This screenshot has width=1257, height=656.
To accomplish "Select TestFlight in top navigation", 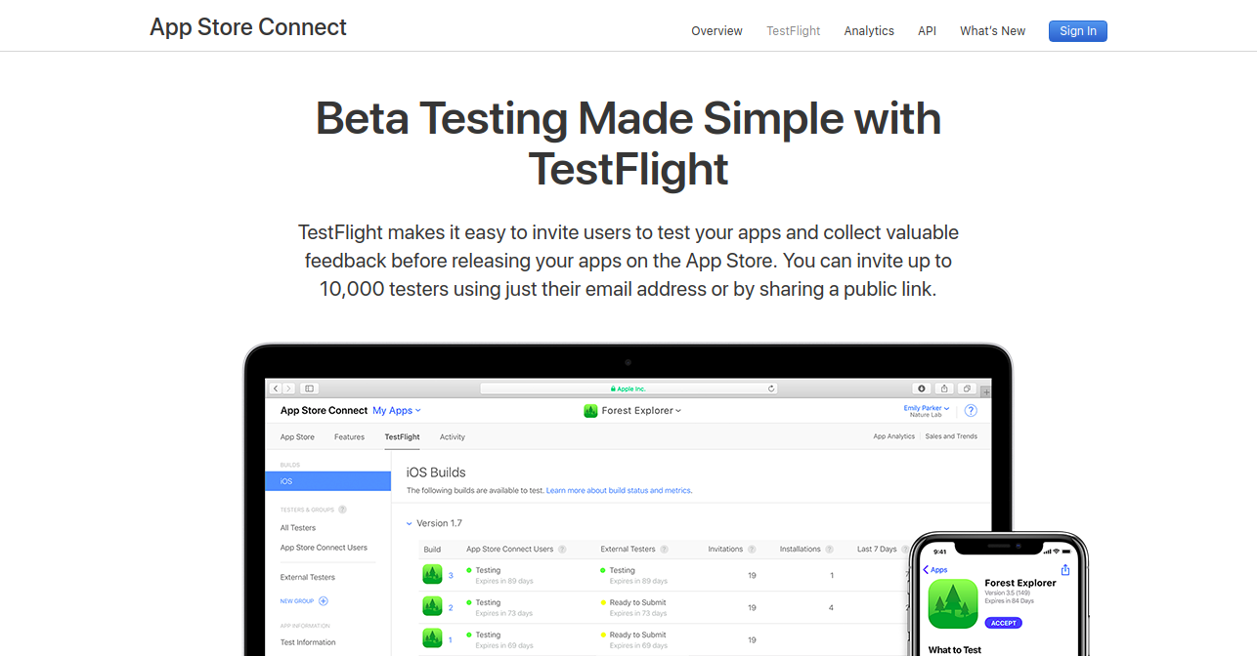I will coord(794,31).
